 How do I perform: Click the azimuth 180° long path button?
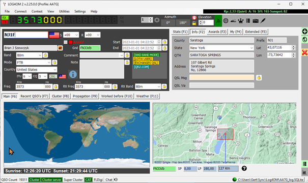click(x=183, y=23)
